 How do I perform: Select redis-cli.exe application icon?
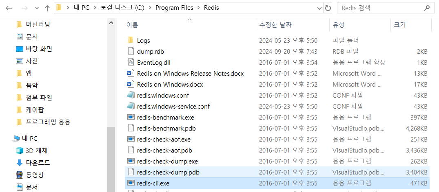131,183
